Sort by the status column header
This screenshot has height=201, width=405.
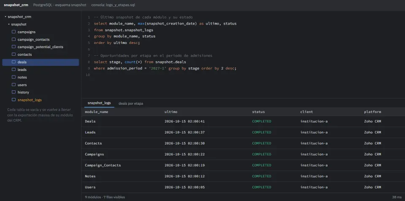(258, 112)
